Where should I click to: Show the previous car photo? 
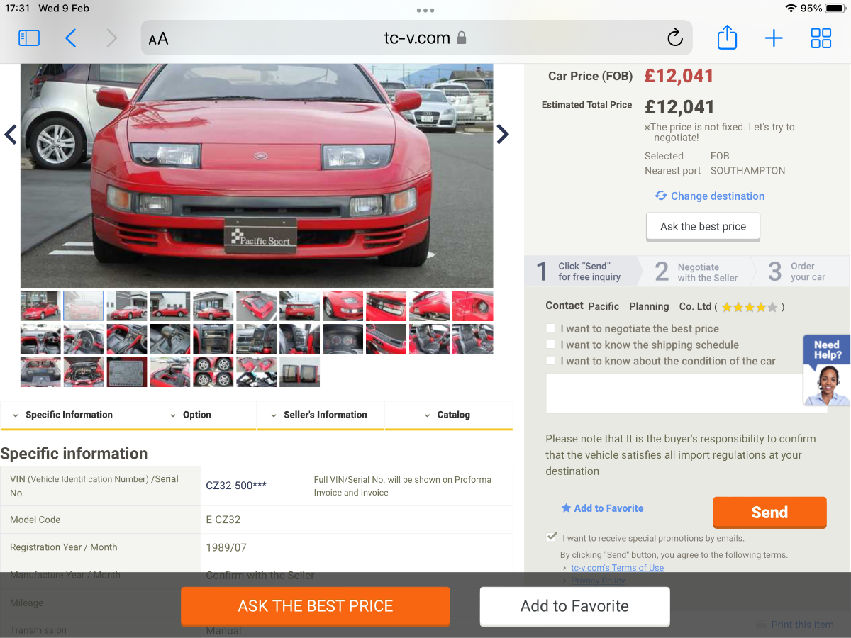coord(11,134)
